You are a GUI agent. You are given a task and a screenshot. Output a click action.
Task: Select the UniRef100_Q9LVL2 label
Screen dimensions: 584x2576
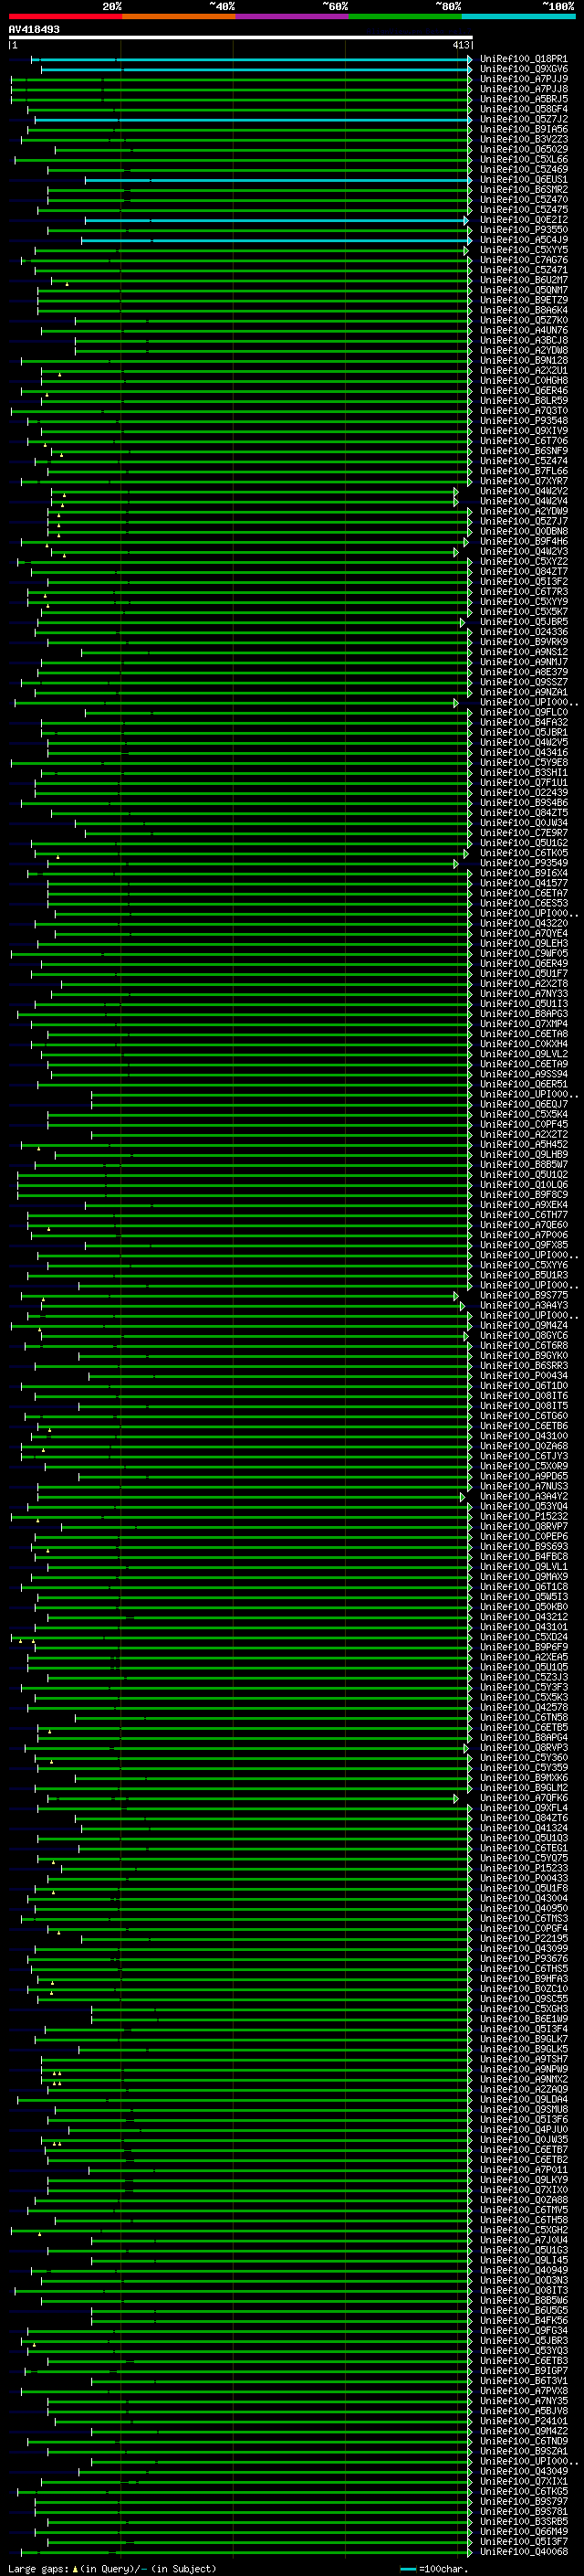(523, 1054)
